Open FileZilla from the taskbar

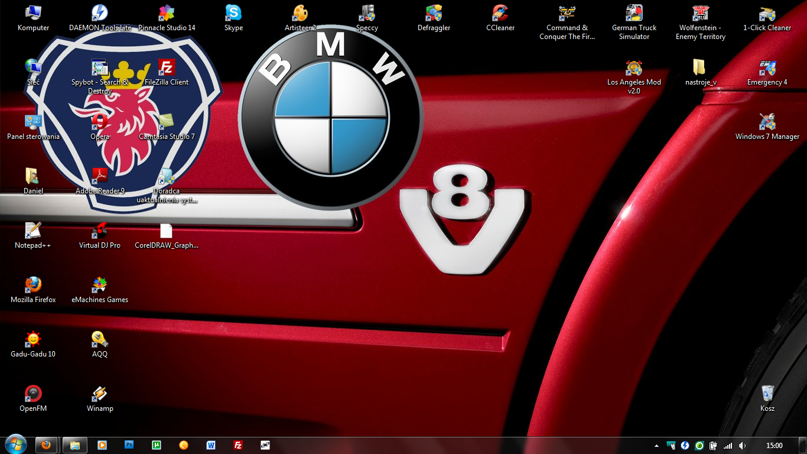(238, 445)
